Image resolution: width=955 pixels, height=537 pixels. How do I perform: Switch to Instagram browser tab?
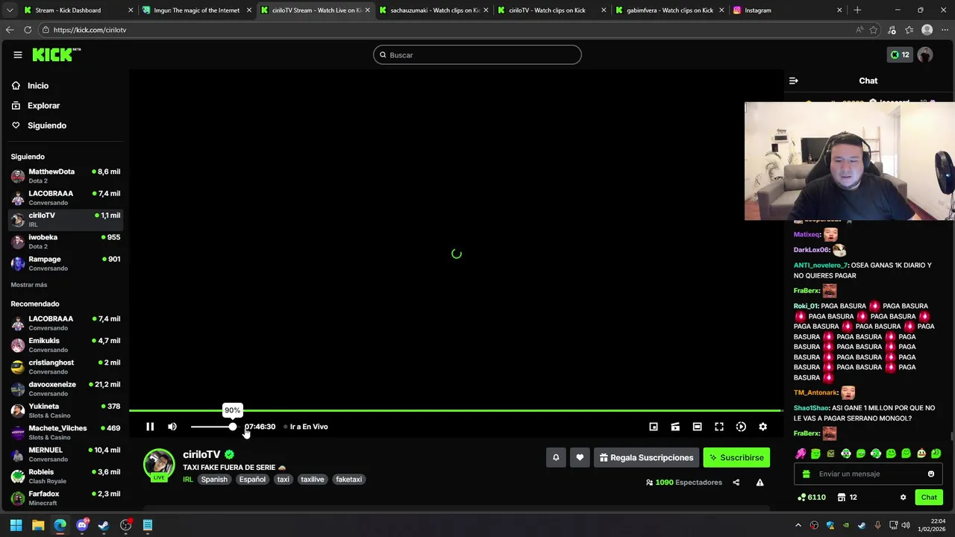coord(787,10)
